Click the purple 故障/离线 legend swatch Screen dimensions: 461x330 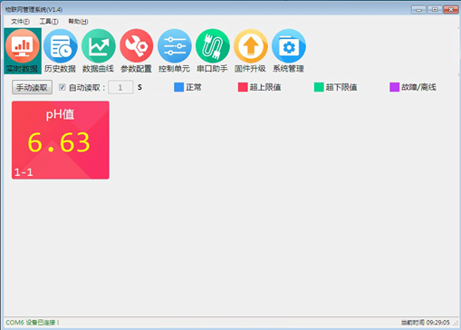[x=394, y=87]
